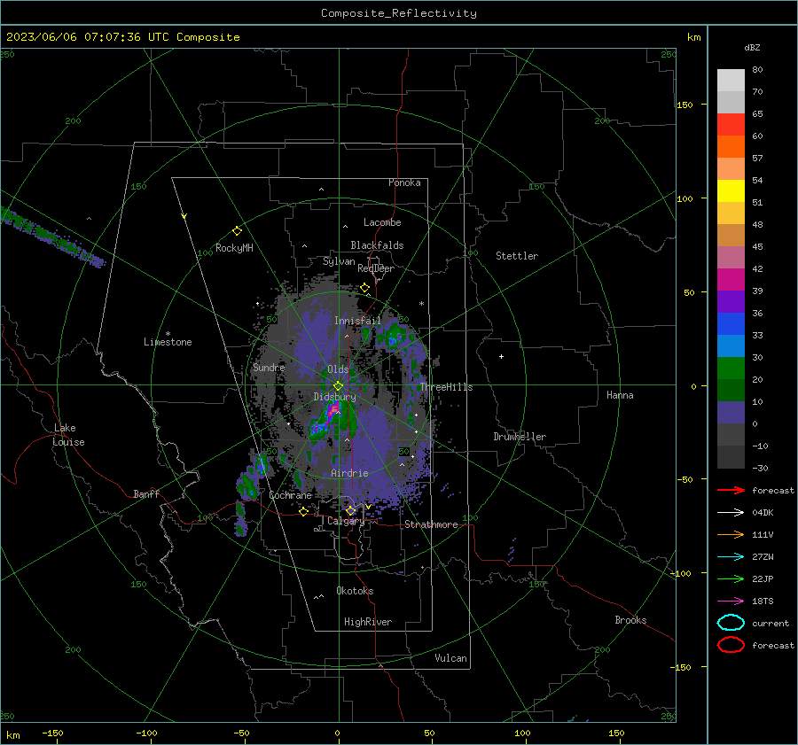The width and height of the screenshot is (798, 745).
Task: Click the white asterisk east of Innisfail
Action: pos(421,304)
